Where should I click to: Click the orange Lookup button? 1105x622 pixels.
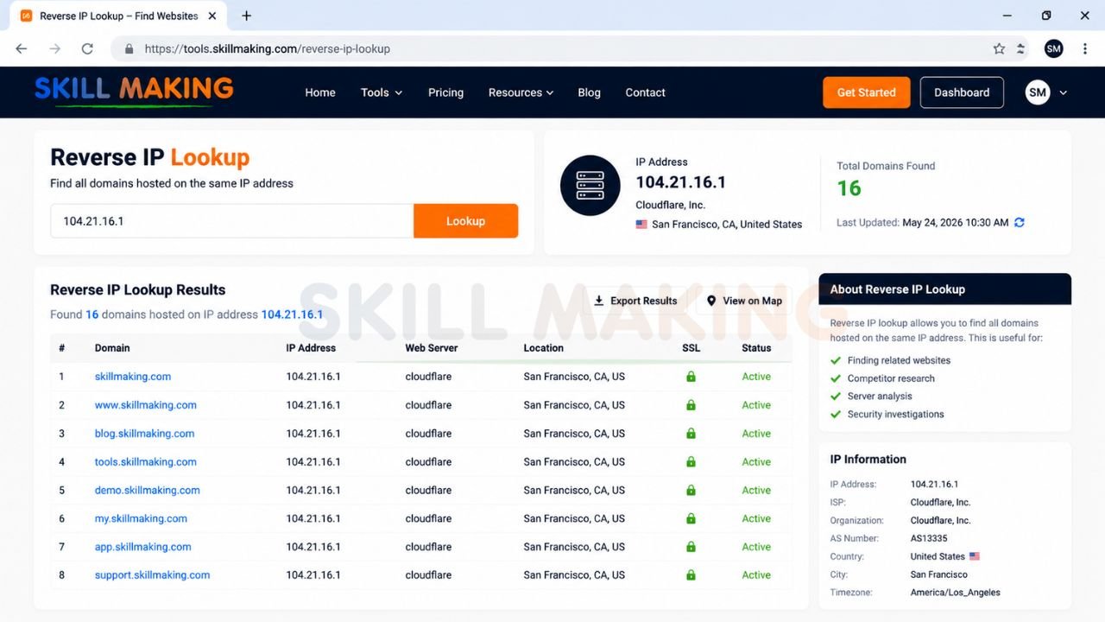[x=466, y=221]
